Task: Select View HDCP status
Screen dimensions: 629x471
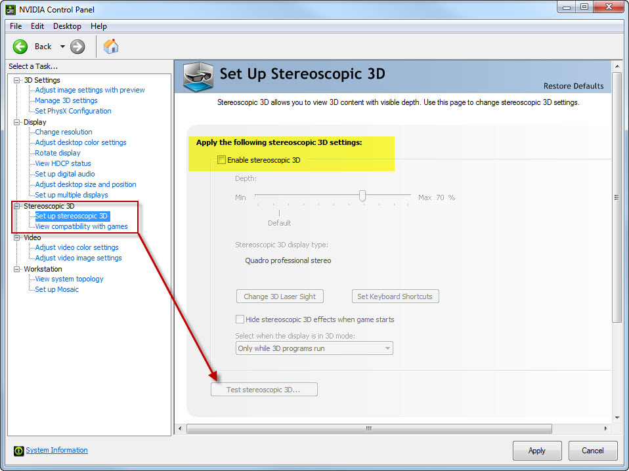Action: [x=63, y=163]
